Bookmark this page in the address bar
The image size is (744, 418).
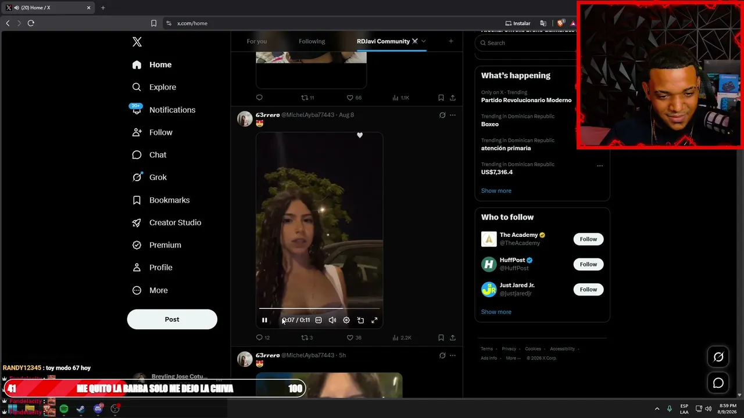[x=153, y=23]
